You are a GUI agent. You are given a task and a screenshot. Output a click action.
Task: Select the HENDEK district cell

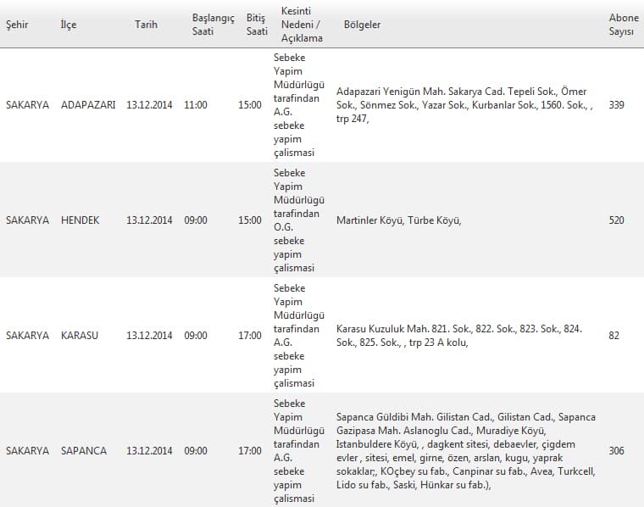80,220
